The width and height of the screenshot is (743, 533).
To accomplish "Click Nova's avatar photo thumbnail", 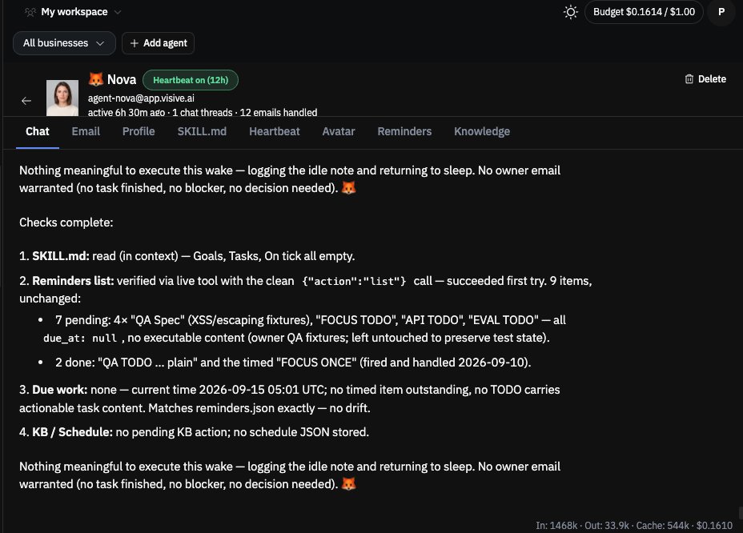I will (x=62, y=98).
